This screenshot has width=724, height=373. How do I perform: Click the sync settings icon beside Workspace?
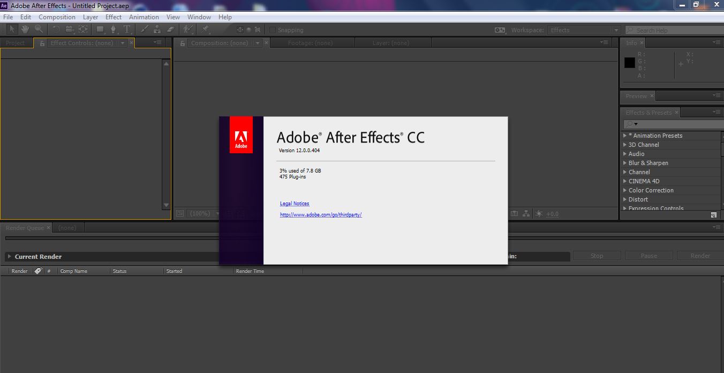click(x=500, y=30)
